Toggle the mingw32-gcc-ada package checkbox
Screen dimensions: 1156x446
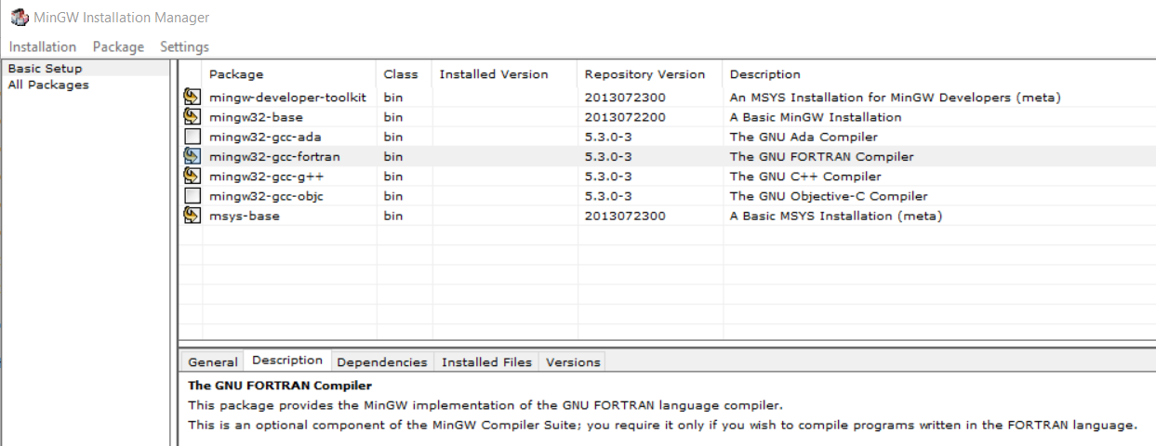pos(193,137)
